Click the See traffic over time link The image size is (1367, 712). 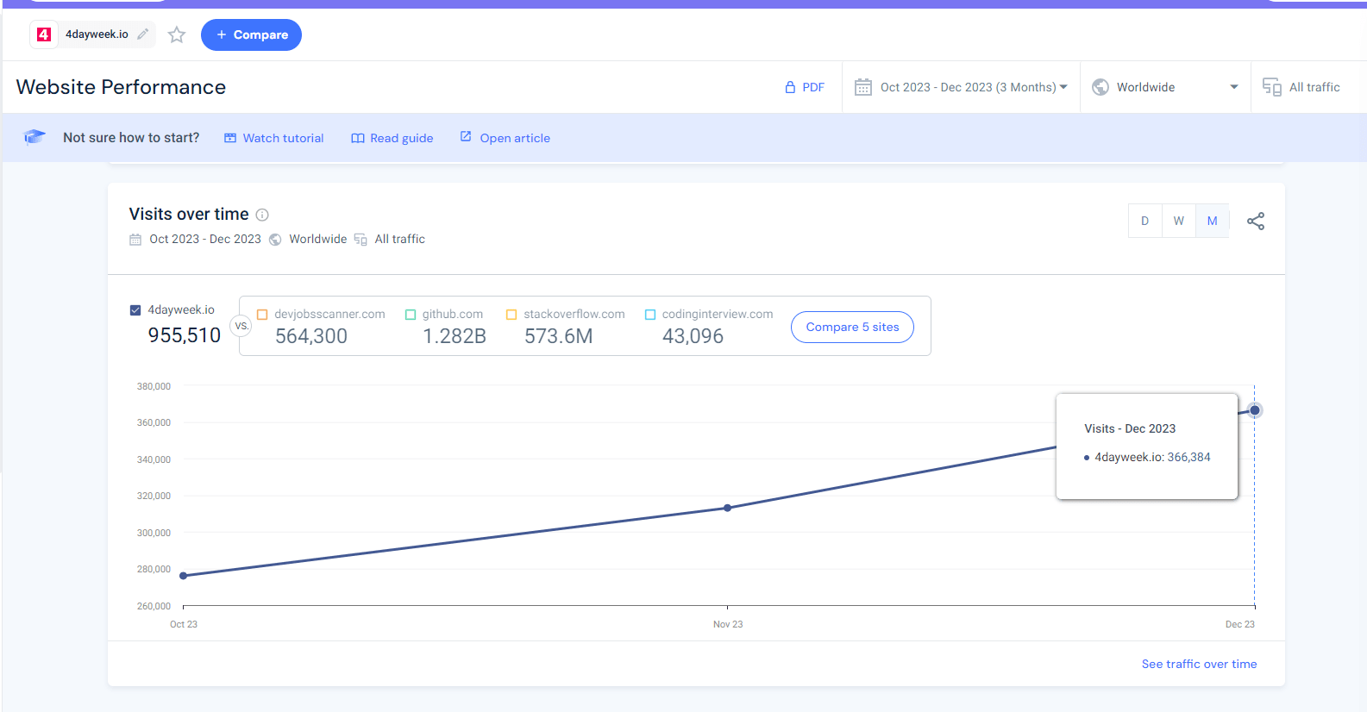click(1199, 664)
